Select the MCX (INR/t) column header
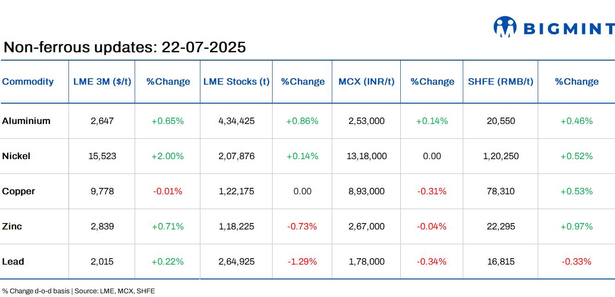 click(367, 81)
